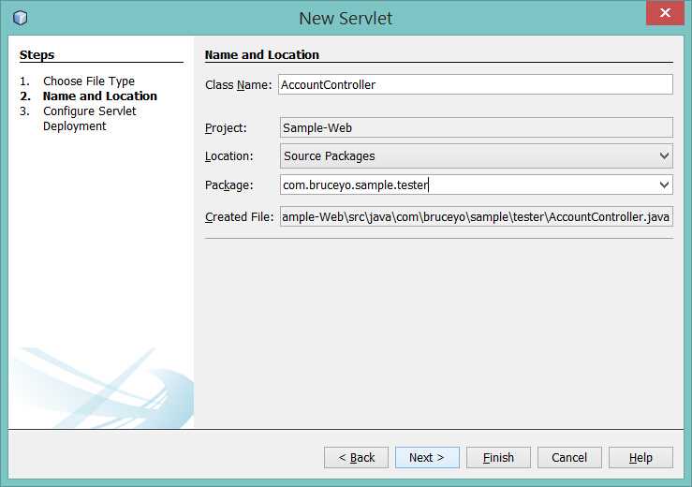Cancel the New Servlet wizard
692x487 pixels.
click(569, 457)
